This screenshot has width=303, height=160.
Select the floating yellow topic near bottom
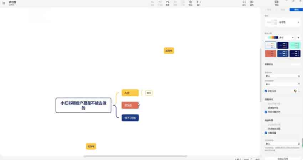coord(91,146)
